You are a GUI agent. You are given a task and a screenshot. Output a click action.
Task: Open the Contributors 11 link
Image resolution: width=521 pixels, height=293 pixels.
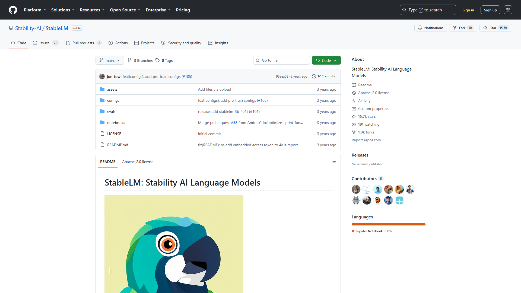pyautogui.click(x=368, y=179)
